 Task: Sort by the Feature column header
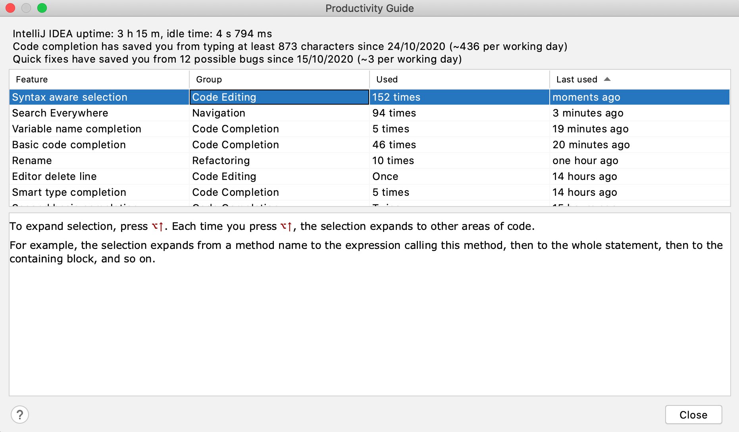[x=99, y=79]
